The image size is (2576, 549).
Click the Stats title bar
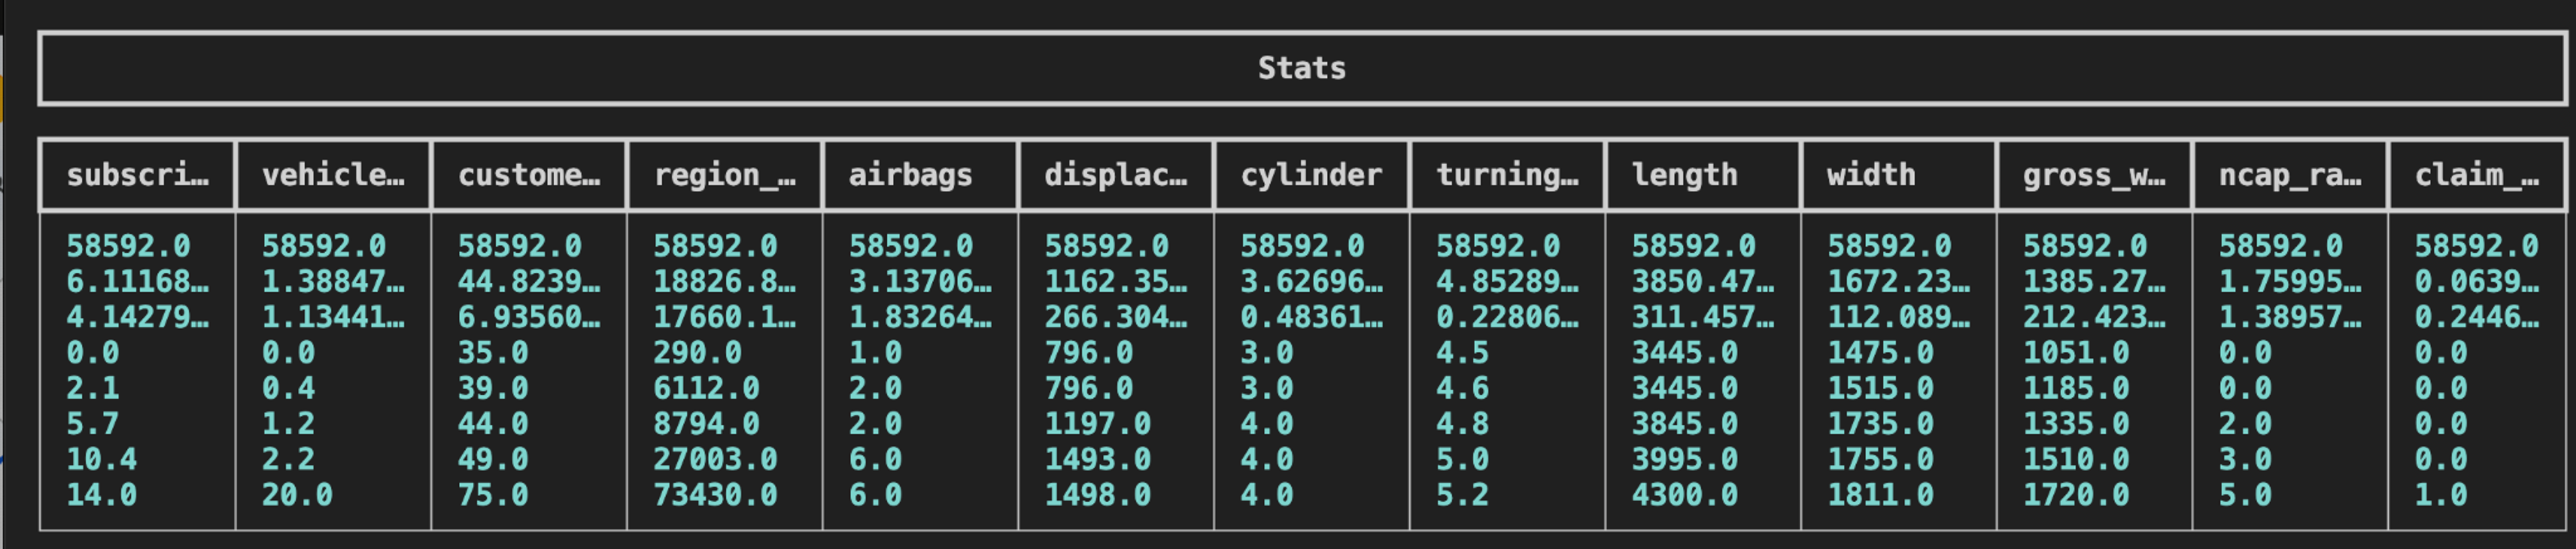pyautogui.click(x=1302, y=68)
